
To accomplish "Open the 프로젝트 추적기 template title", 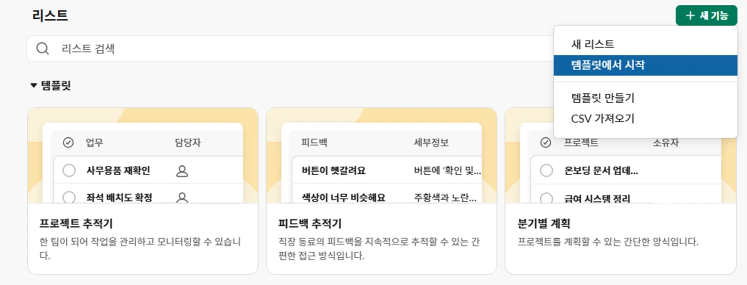I will [76, 223].
